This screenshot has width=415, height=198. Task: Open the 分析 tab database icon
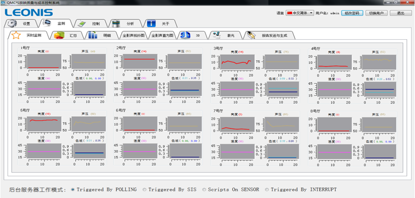[x=116, y=24]
